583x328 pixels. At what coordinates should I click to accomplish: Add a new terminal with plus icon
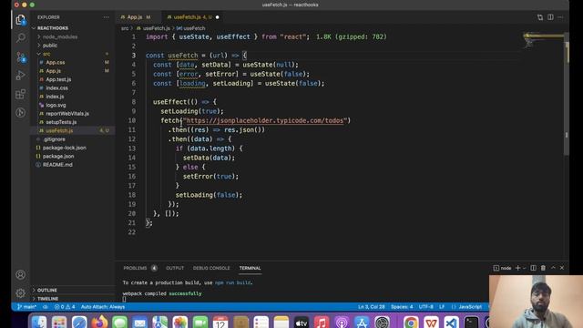(x=517, y=268)
